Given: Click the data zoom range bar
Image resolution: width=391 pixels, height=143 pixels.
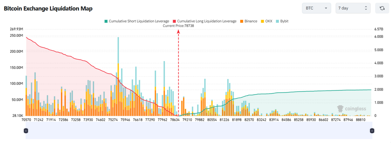Looking at the screenshot, I should click(199, 131).
